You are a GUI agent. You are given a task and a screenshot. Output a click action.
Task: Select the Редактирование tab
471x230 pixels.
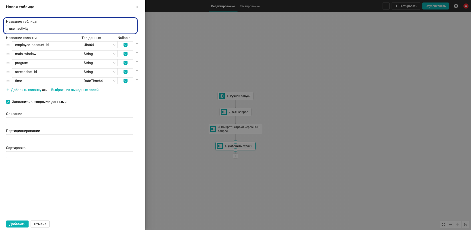coord(223,6)
